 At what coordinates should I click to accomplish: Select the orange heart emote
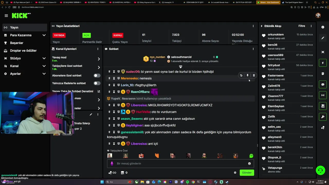[x=157, y=156]
